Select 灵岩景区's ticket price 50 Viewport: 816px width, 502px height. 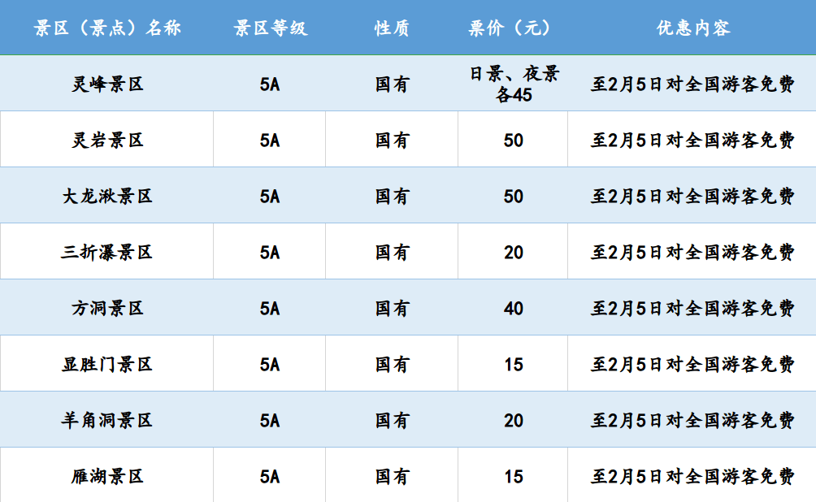pyautogui.click(x=513, y=141)
